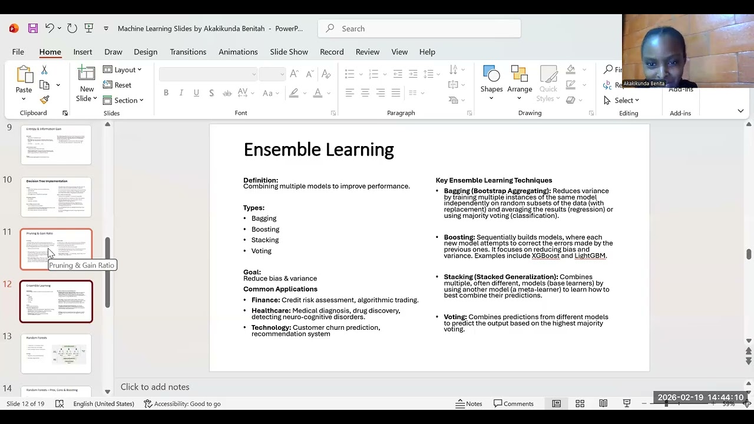Switch to the Design tab
The width and height of the screenshot is (754, 424).
[145, 52]
